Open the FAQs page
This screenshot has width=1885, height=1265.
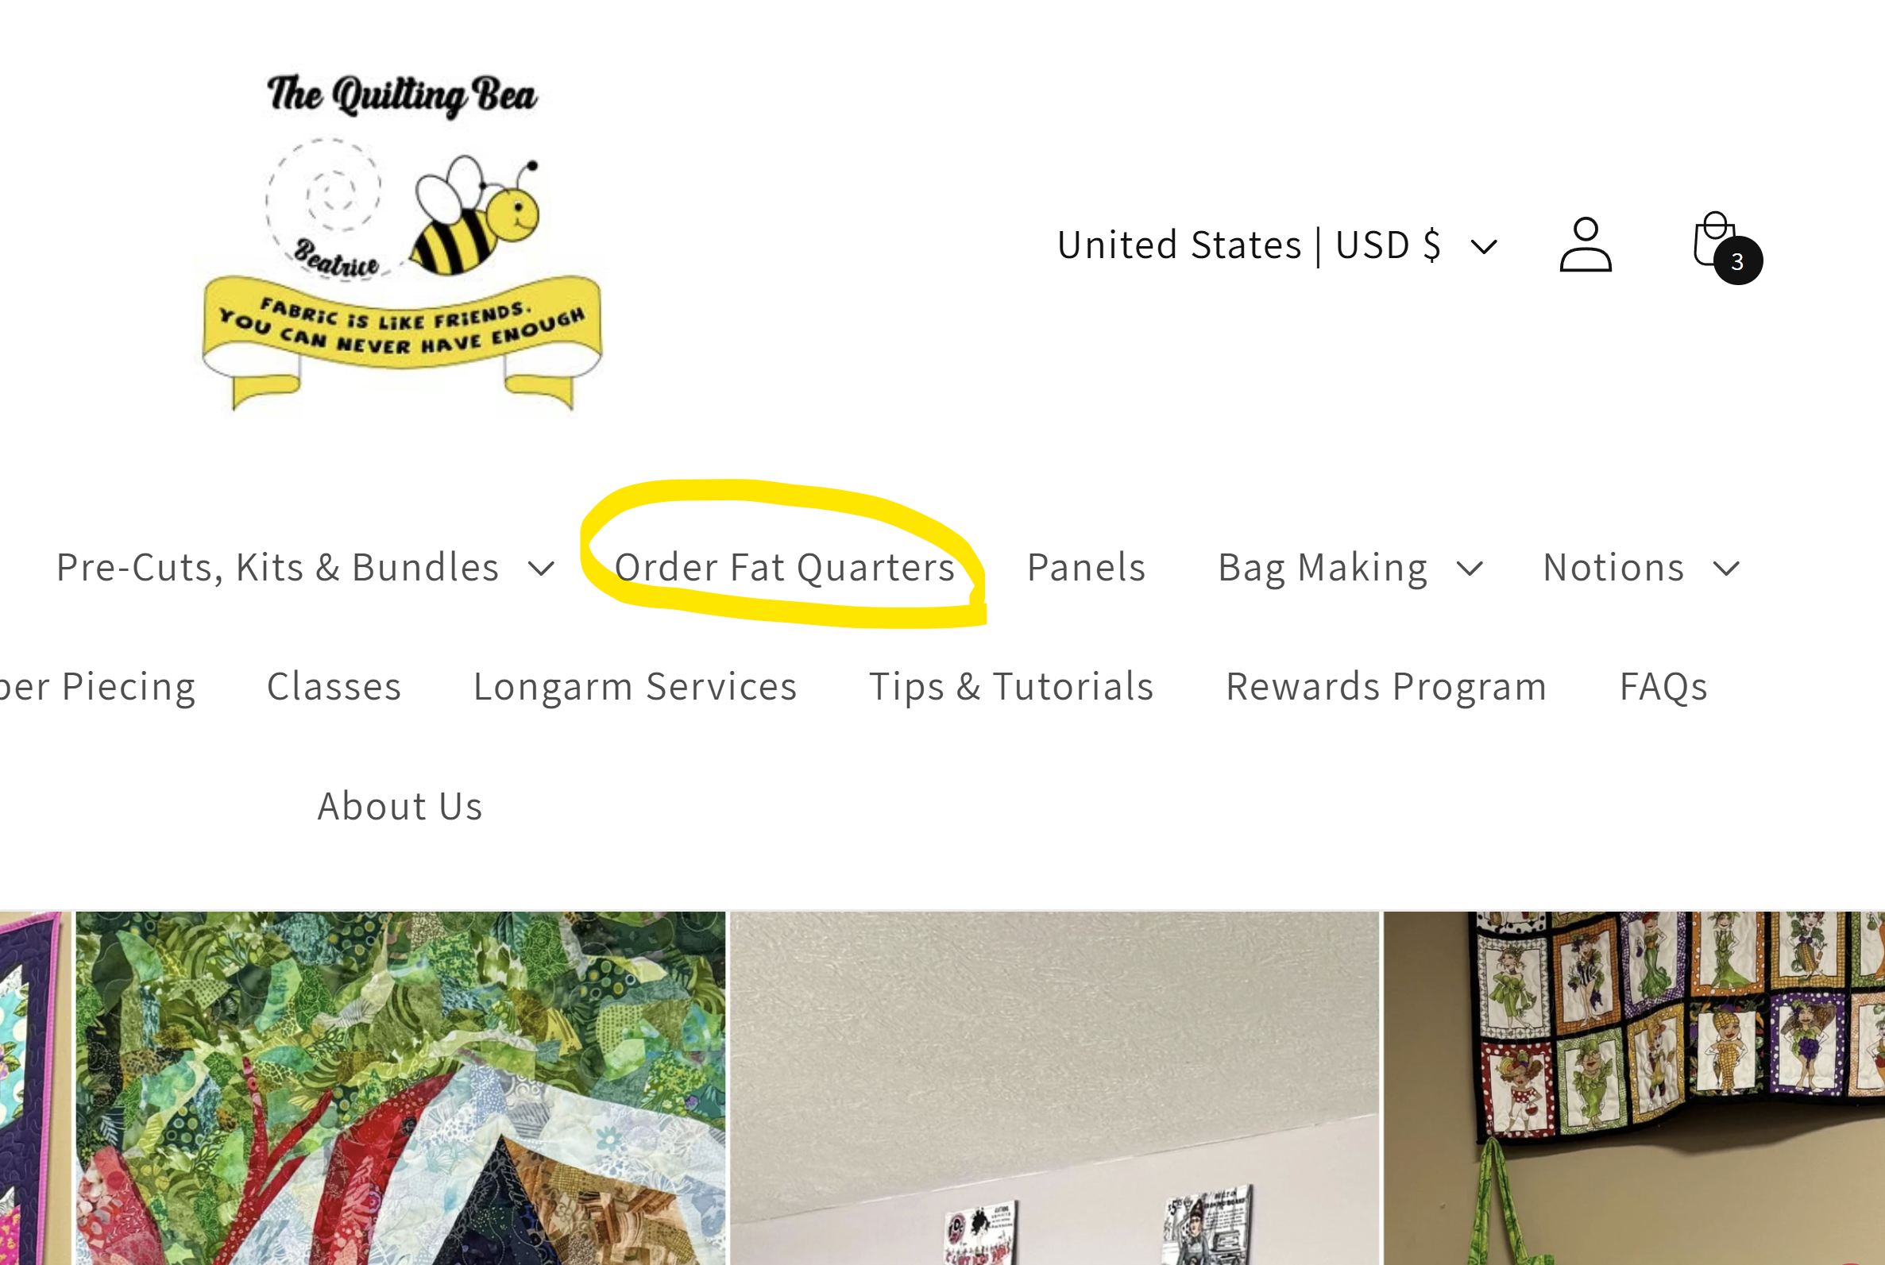[x=1663, y=686]
